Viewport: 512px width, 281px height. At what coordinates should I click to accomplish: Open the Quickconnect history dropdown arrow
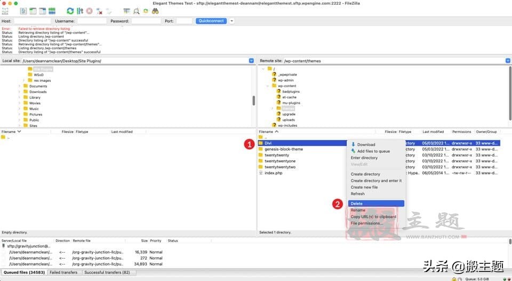(x=231, y=21)
